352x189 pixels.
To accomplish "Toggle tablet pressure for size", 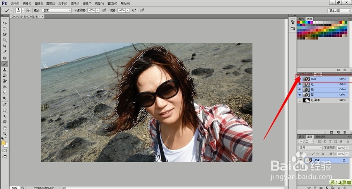I will tap(142, 10).
